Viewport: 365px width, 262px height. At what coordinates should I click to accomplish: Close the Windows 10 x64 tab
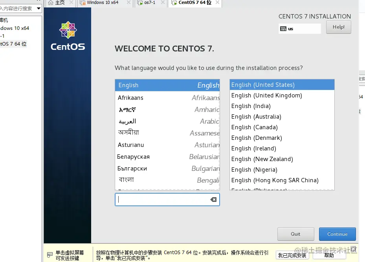pyautogui.click(x=128, y=2)
